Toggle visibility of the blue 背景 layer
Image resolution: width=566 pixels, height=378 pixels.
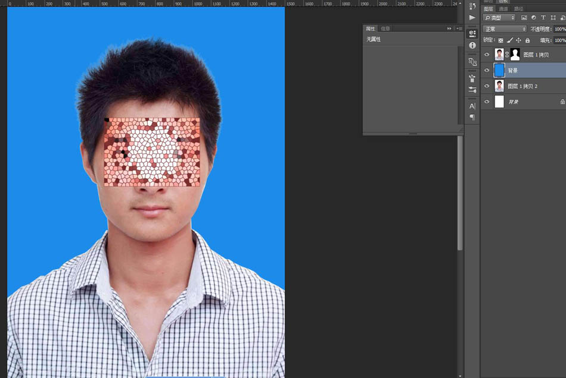(487, 70)
